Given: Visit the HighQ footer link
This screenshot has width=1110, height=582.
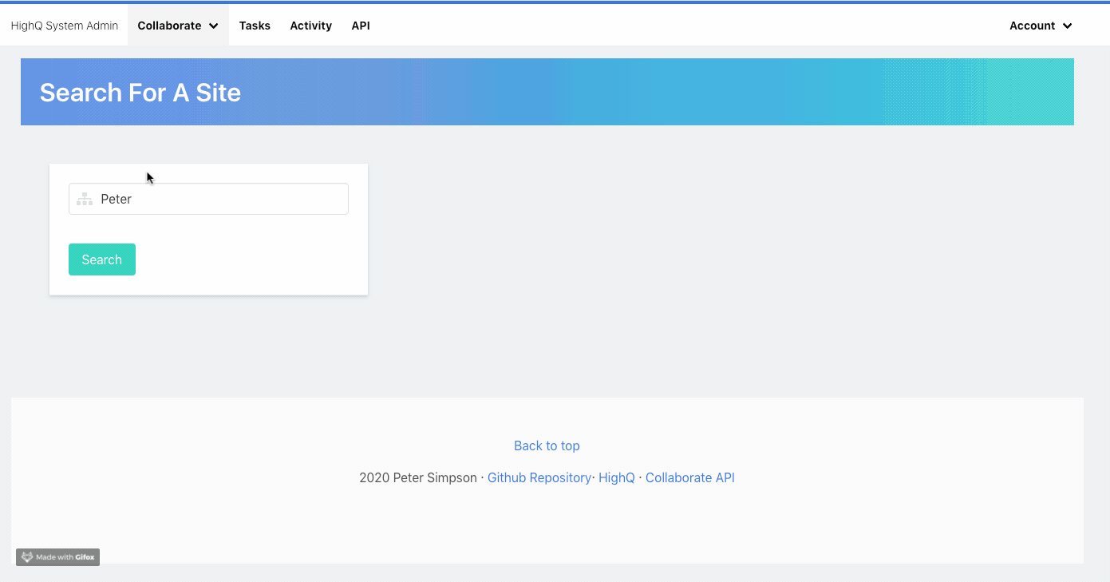Looking at the screenshot, I should coord(616,477).
